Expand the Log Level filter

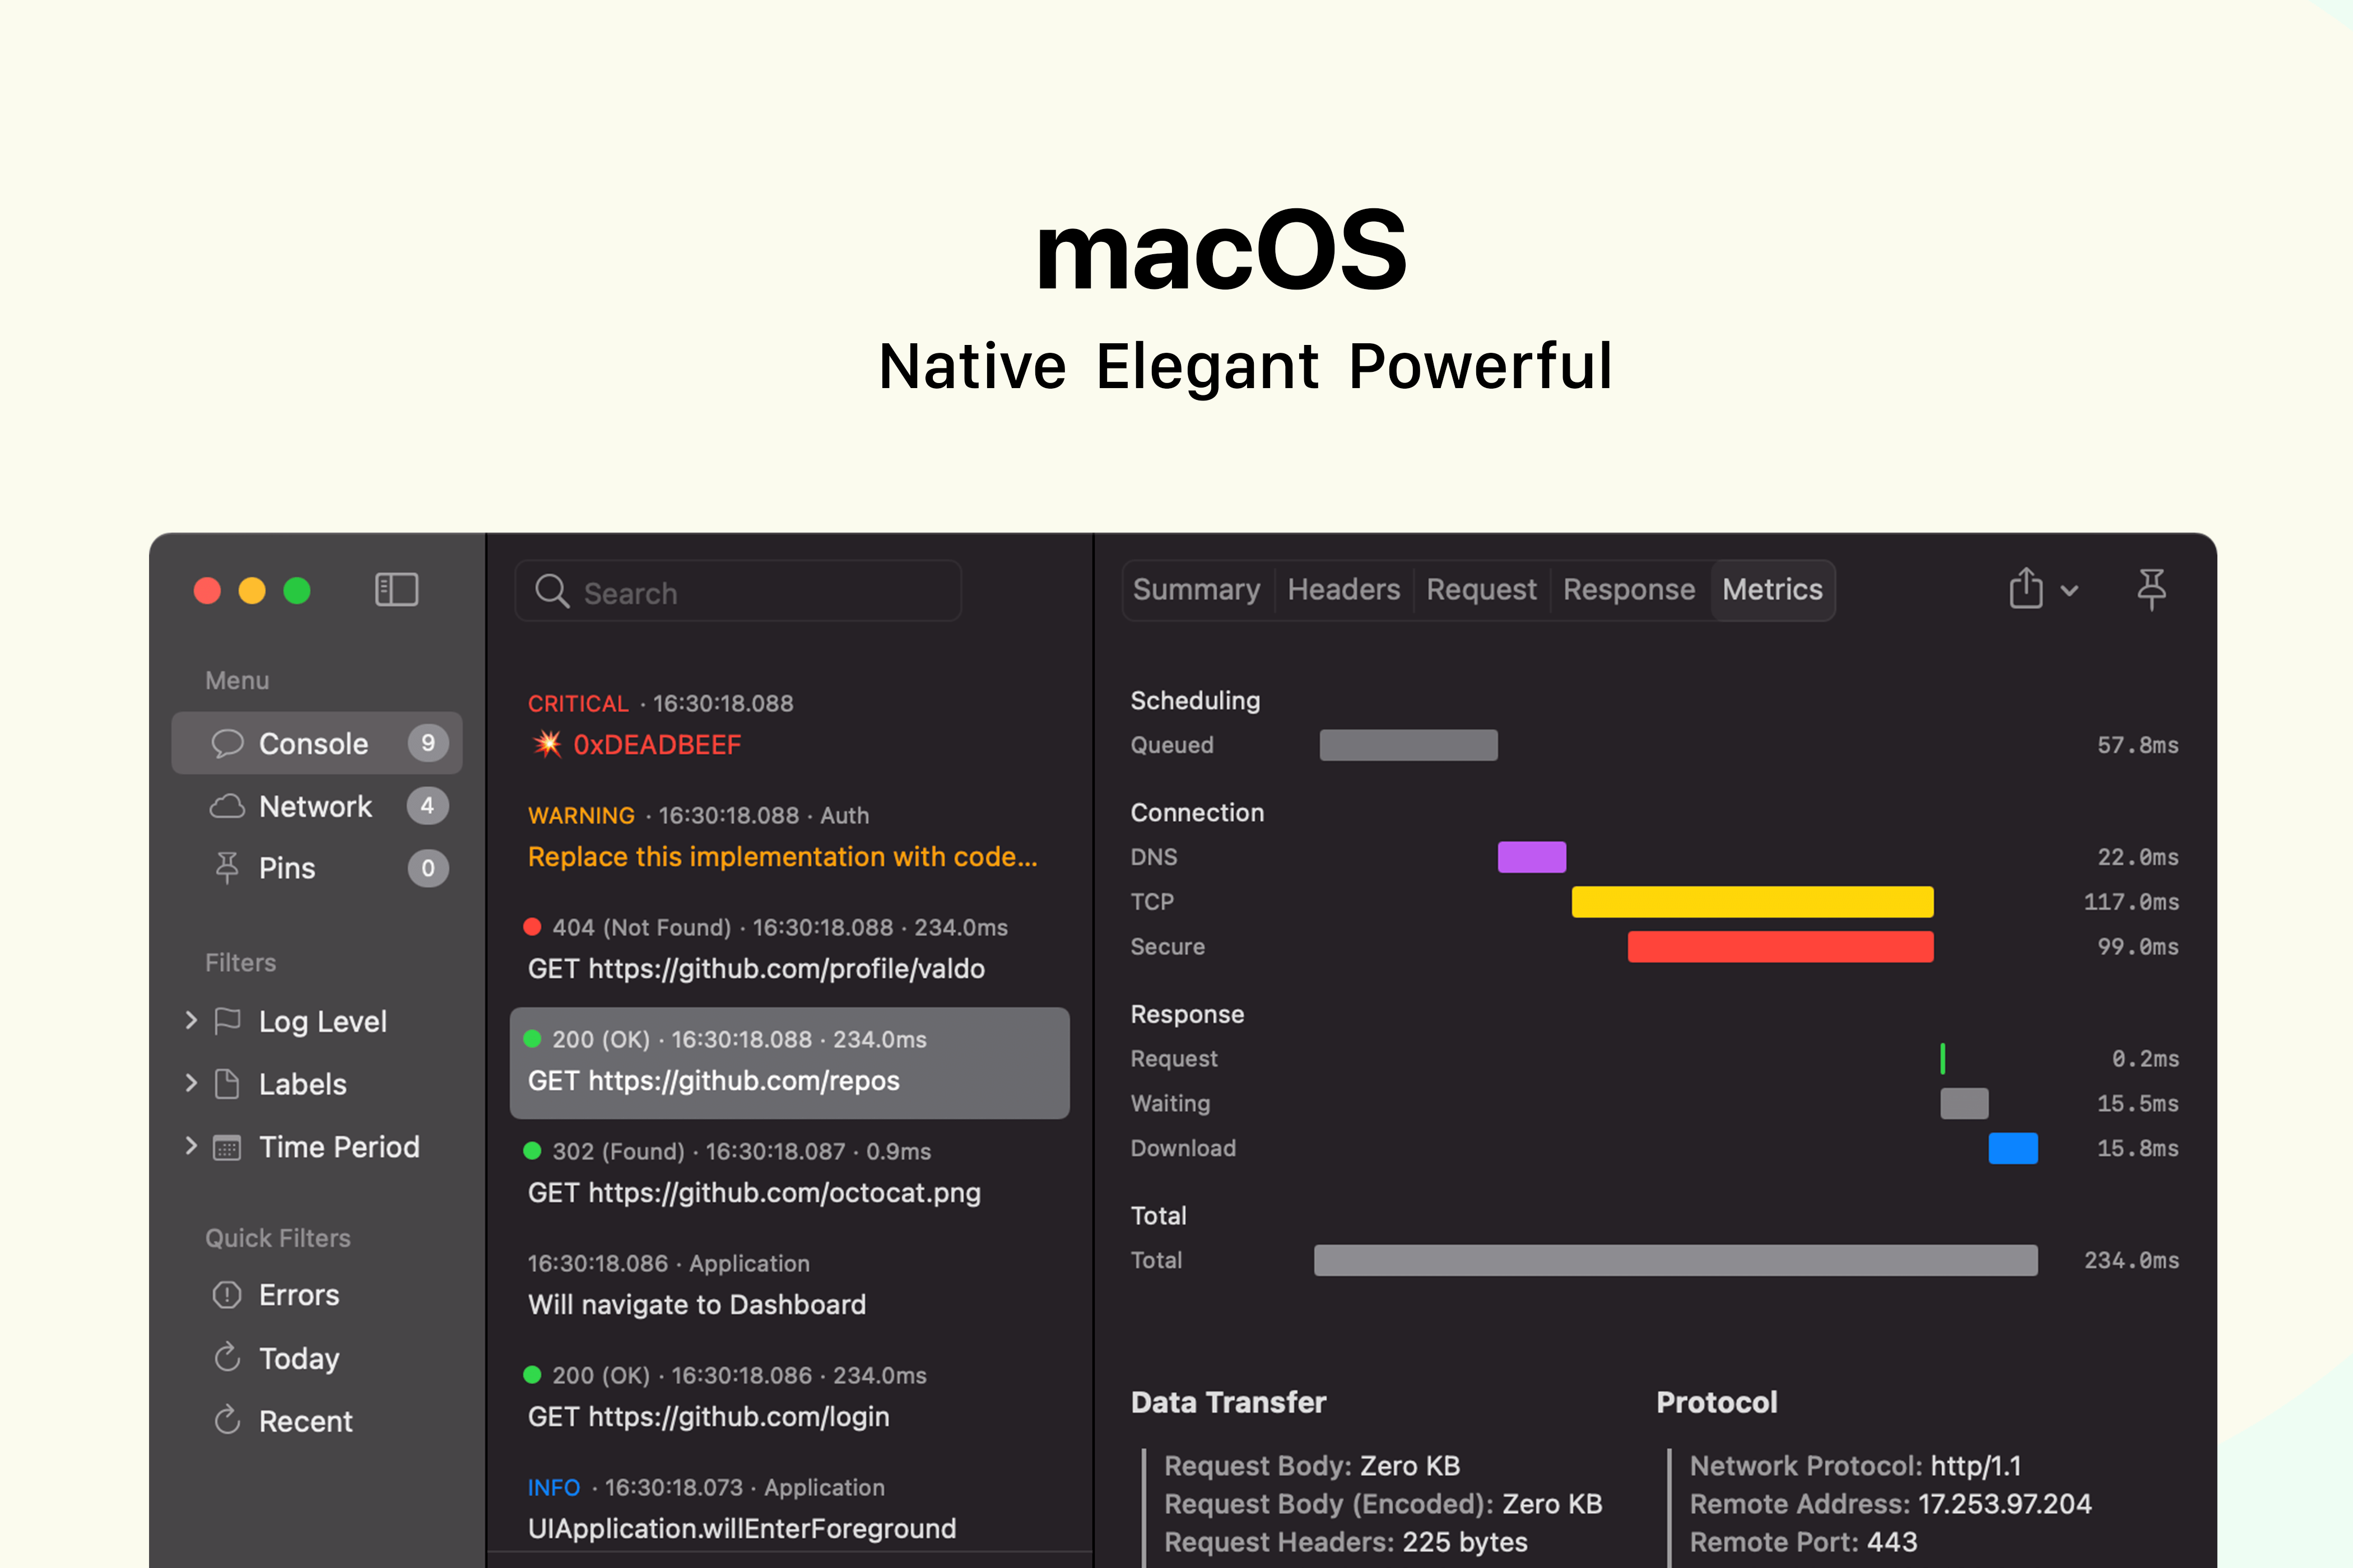(x=191, y=1021)
